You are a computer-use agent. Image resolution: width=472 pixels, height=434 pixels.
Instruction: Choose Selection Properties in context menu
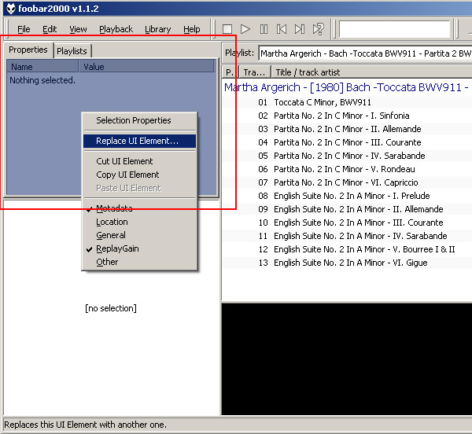[x=140, y=120]
